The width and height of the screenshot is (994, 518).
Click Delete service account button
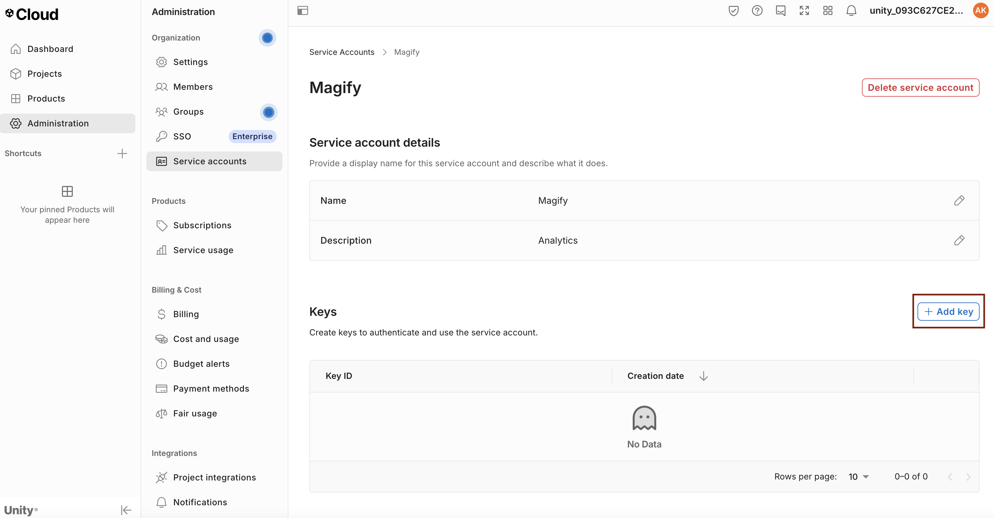pyautogui.click(x=920, y=88)
